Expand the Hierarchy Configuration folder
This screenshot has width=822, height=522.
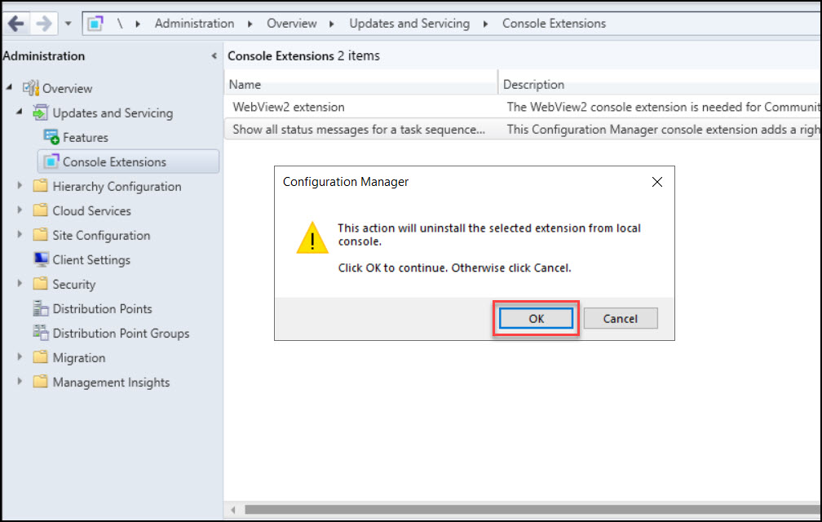[x=20, y=185]
